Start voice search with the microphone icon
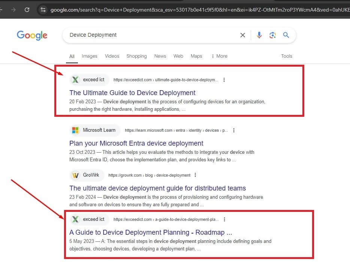 point(259,35)
